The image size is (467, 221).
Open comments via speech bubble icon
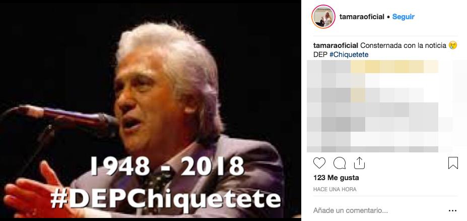(x=340, y=163)
